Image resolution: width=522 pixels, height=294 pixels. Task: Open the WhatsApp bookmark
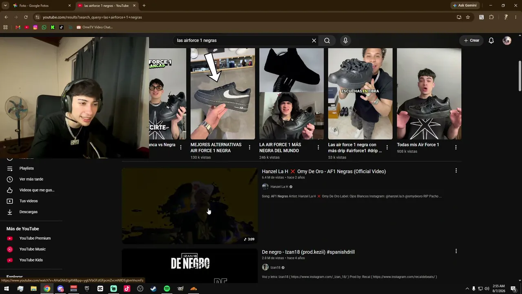(x=44, y=27)
